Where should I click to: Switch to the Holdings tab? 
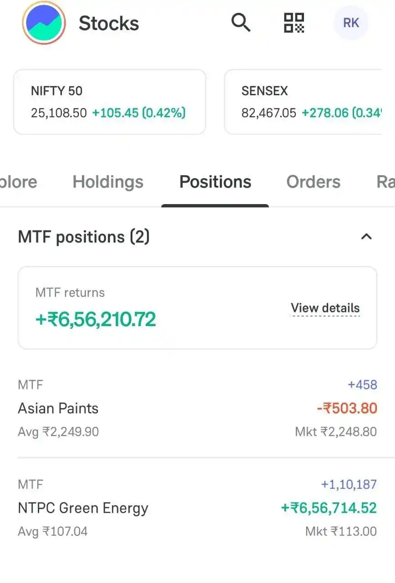[108, 182]
